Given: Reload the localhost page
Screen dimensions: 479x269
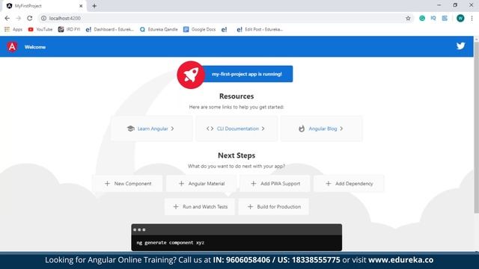Looking at the screenshot, I should pos(30,18).
